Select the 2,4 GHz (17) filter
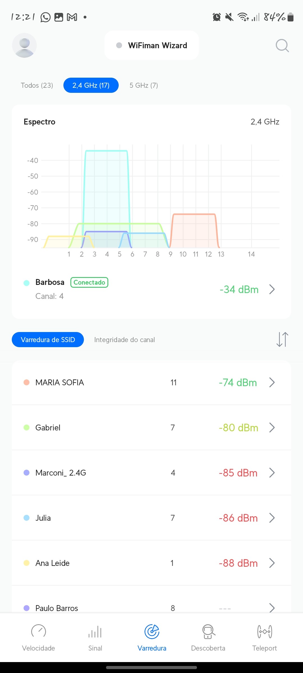The height and width of the screenshot is (673, 303). (x=91, y=85)
